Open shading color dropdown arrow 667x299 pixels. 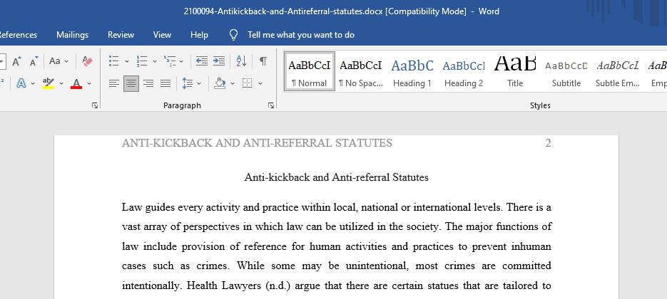(x=233, y=84)
